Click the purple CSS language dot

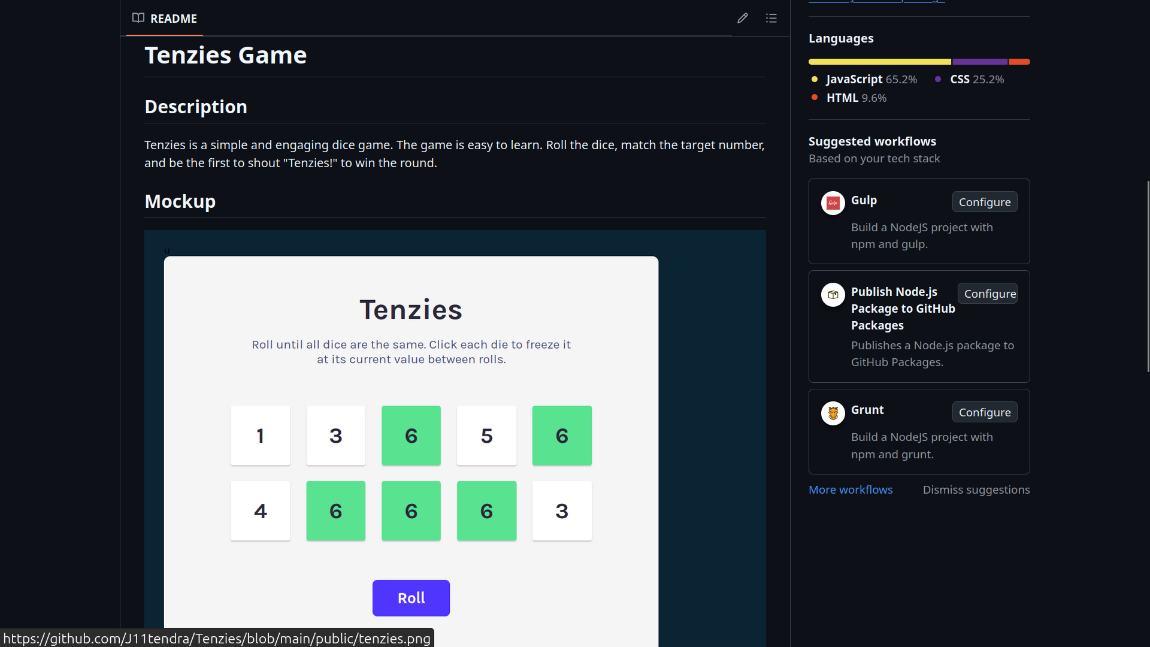click(938, 79)
